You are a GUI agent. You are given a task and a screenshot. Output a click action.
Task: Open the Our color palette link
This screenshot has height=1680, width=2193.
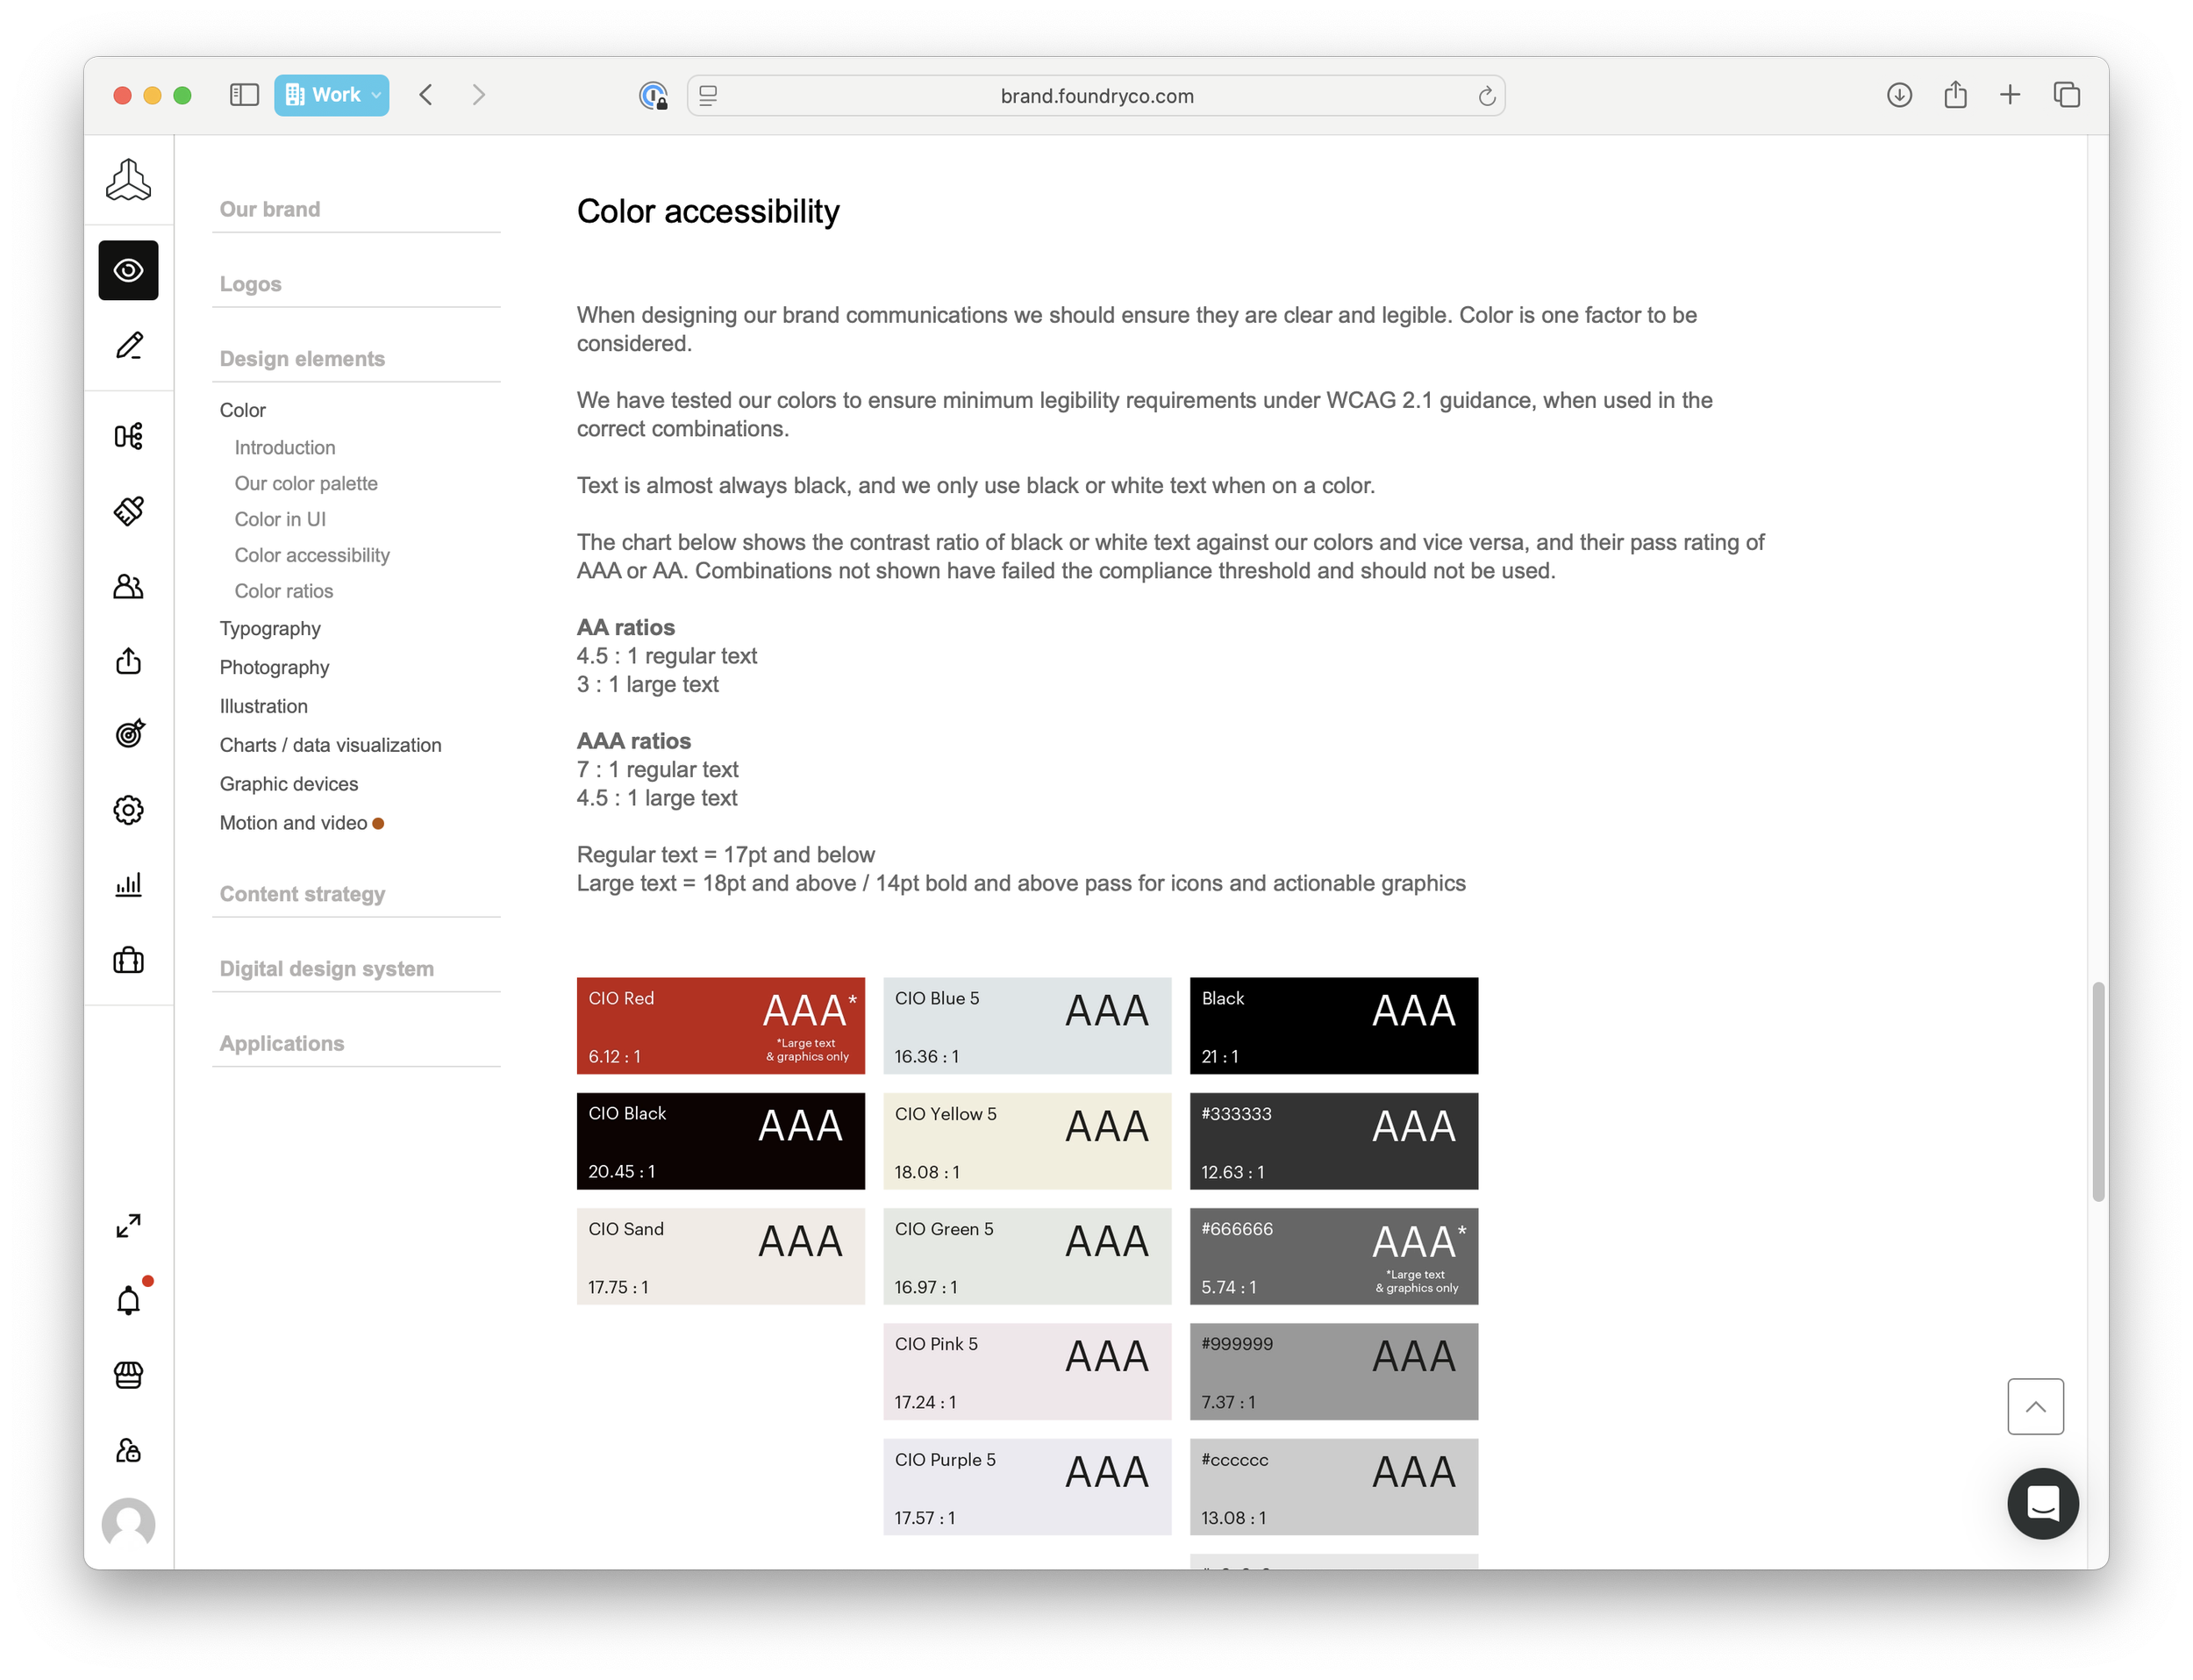[306, 484]
